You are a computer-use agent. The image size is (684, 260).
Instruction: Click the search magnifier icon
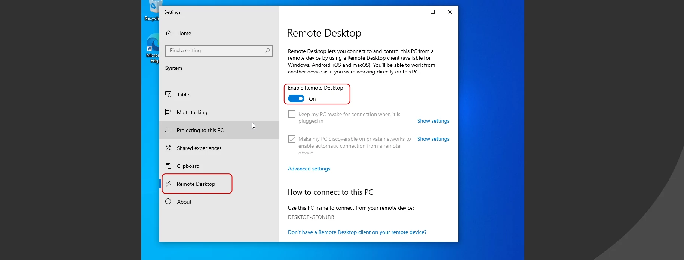click(267, 51)
